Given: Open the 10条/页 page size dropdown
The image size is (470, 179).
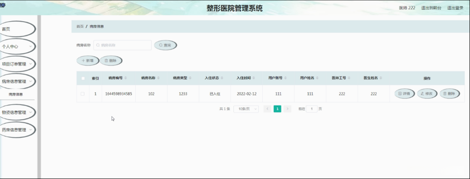Looking at the screenshot, I should [x=246, y=109].
